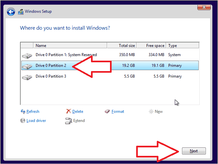218x164 pixels.
Task: Click the Extend partition link
Action: [79, 121]
